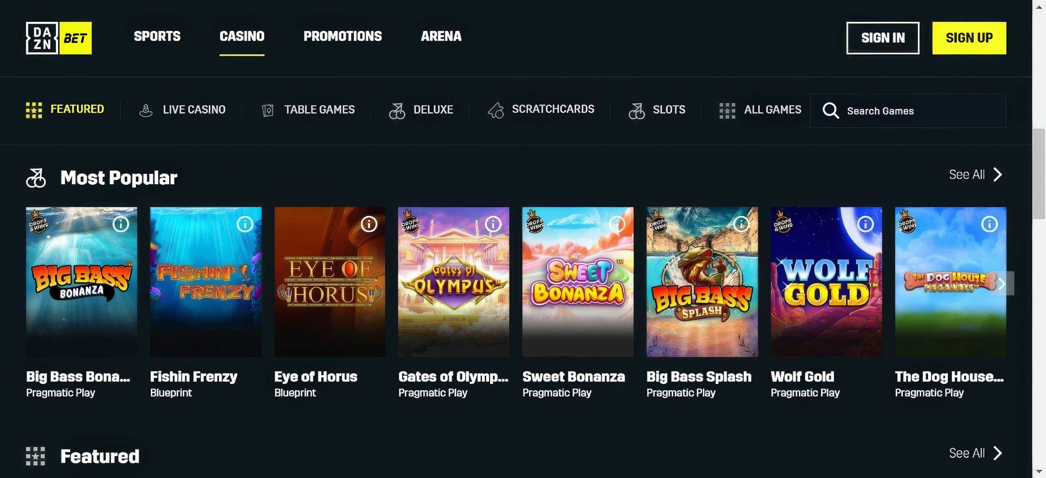The image size is (1046, 478).
Task: Switch to the Sports tab
Action: [157, 37]
